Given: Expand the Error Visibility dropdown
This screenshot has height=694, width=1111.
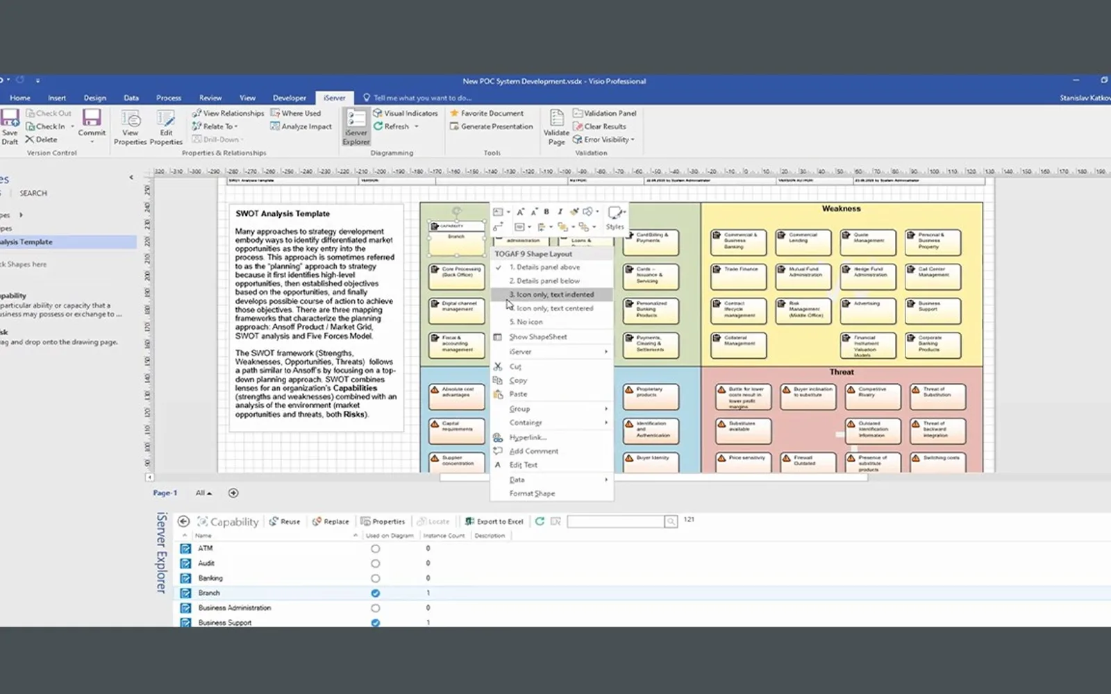Looking at the screenshot, I should click(x=603, y=139).
